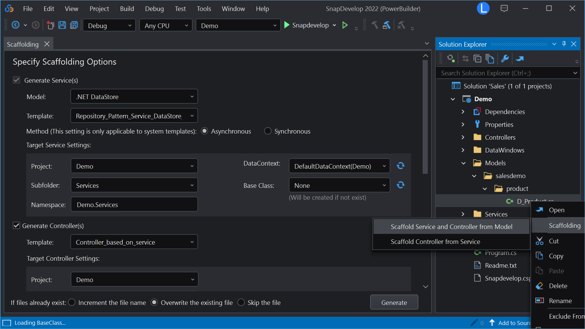Image resolution: width=585 pixels, height=329 pixels.
Task: Refresh the DataContext list
Action: pyautogui.click(x=401, y=166)
